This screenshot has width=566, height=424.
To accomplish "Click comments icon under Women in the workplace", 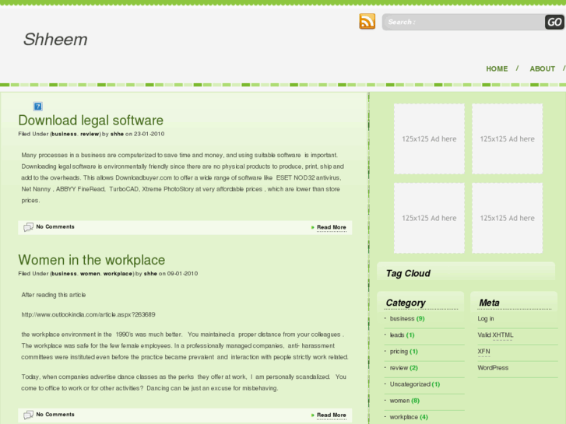I will [x=29, y=415].
